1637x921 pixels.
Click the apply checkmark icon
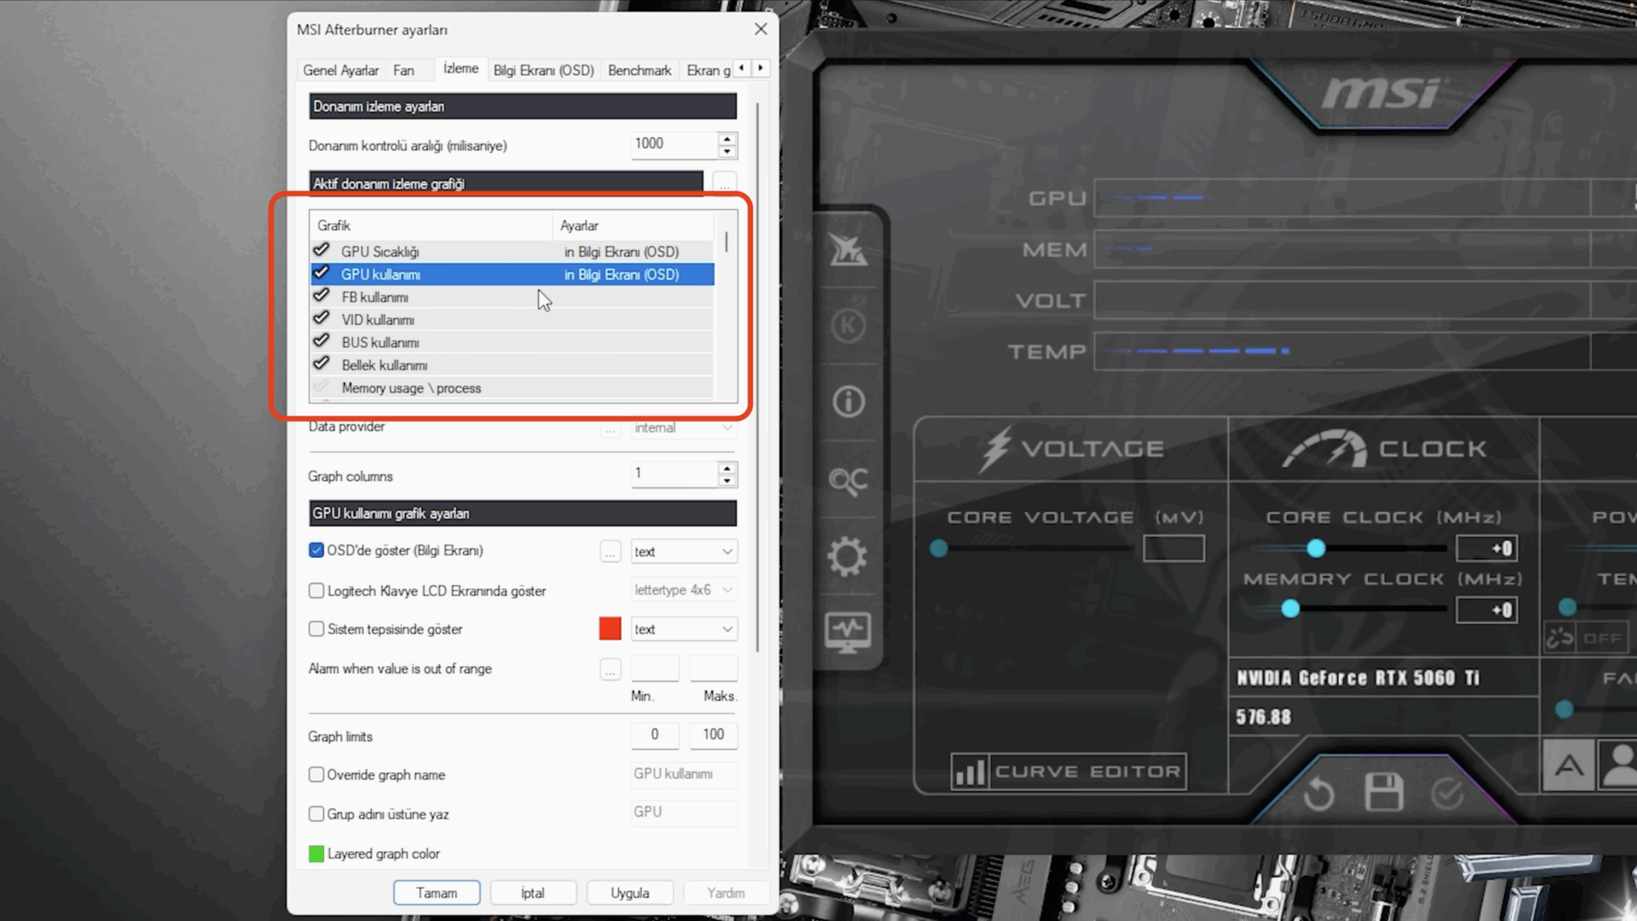[1447, 791]
